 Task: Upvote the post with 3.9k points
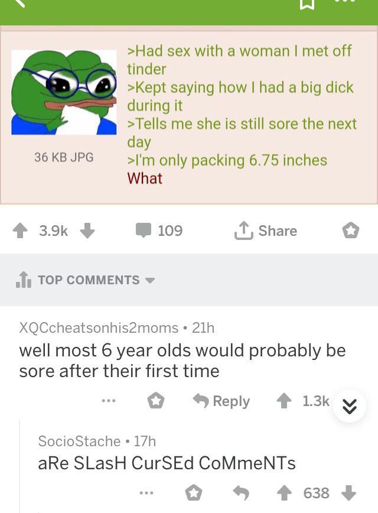point(20,230)
